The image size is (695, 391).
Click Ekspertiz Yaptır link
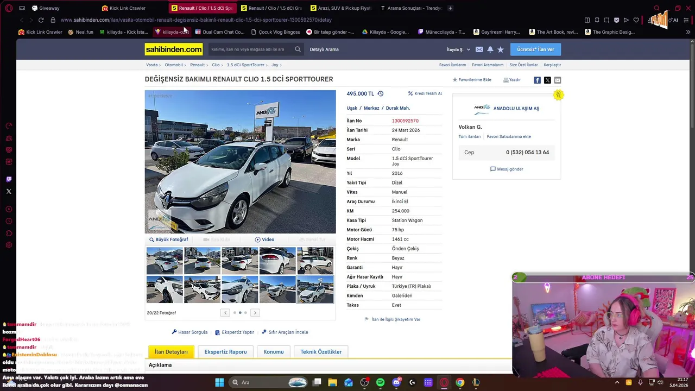tap(235, 332)
